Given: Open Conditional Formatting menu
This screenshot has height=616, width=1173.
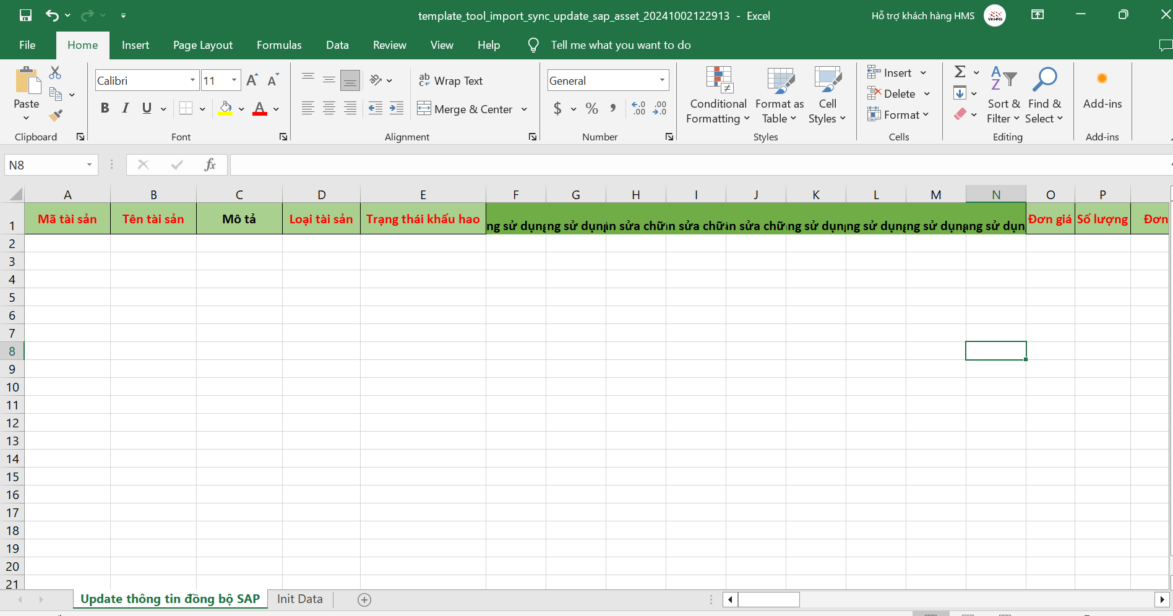Looking at the screenshot, I should 718,95.
